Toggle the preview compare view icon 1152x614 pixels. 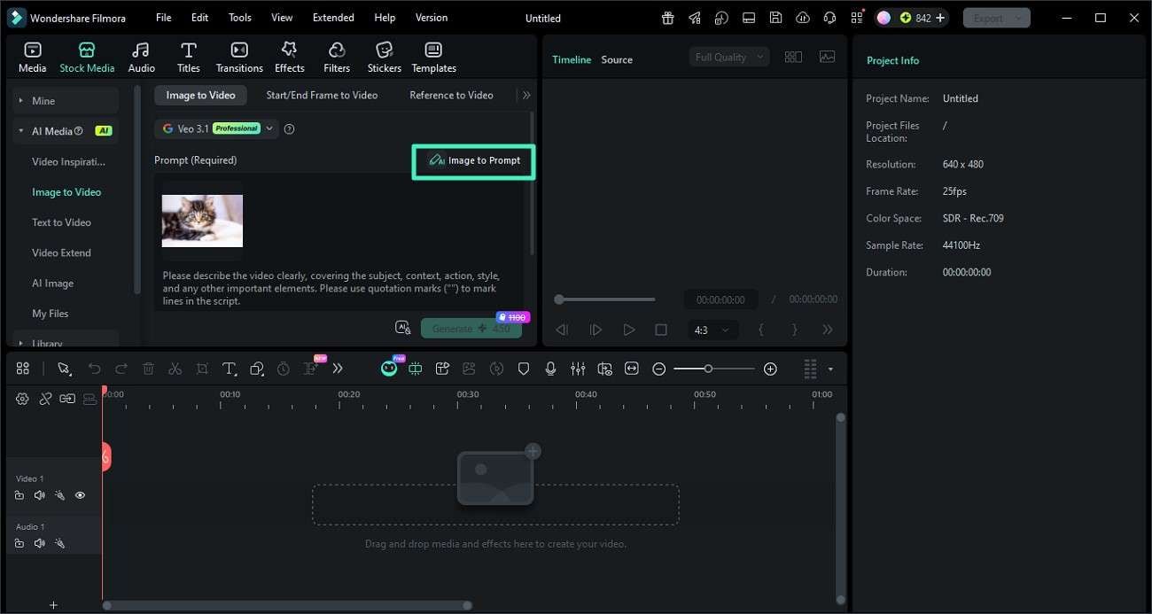[793, 57]
